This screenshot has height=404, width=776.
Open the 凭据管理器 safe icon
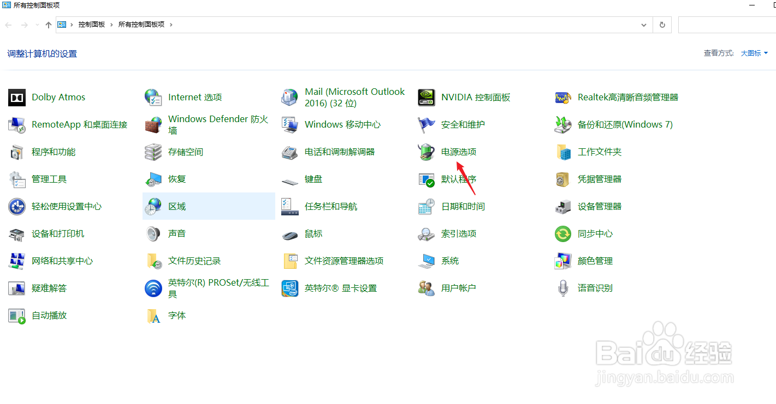[x=563, y=179]
